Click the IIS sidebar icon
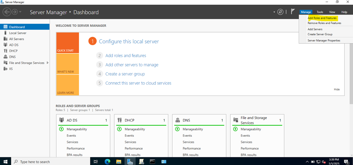 (5, 69)
